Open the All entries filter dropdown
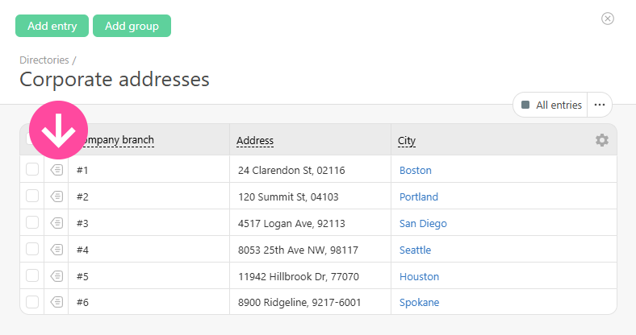The height and width of the screenshot is (335, 636). pyautogui.click(x=551, y=105)
